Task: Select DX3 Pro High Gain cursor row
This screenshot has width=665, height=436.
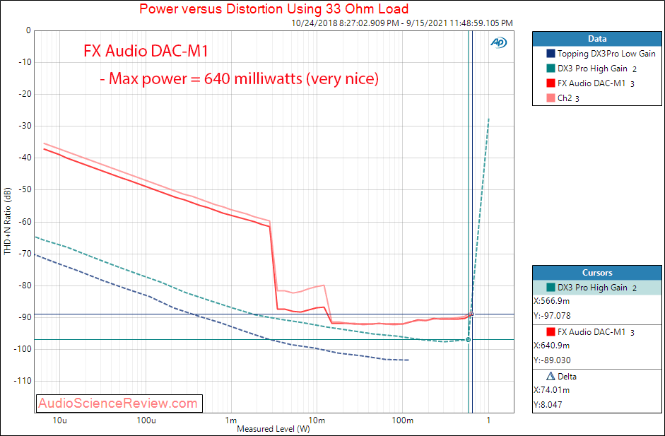Action: 596,288
